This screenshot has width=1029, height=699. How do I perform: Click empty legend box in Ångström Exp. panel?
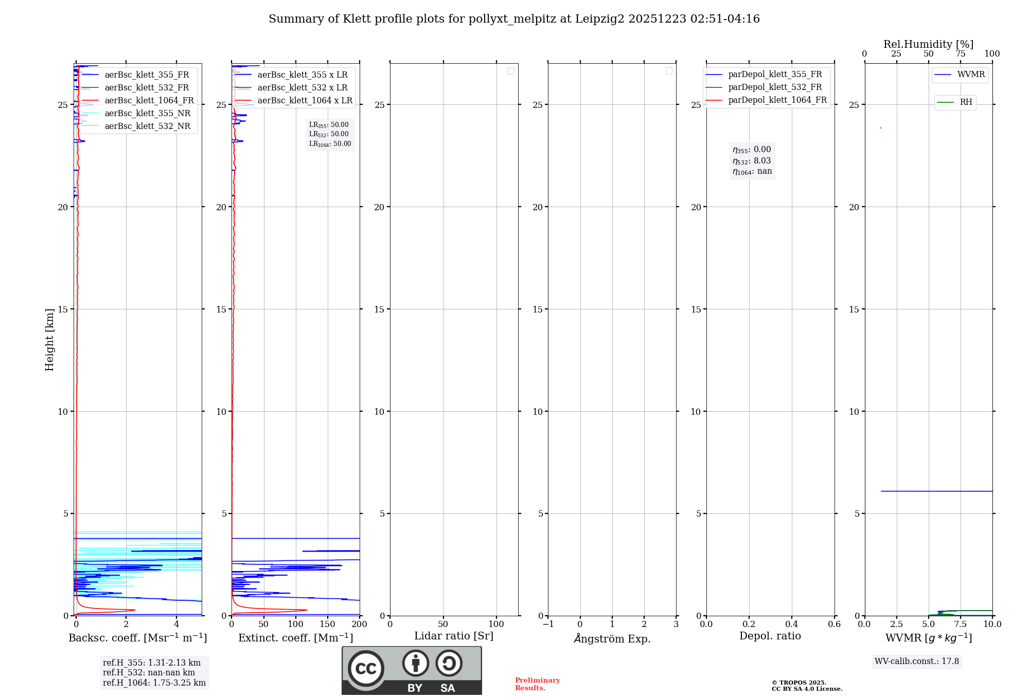click(669, 71)
